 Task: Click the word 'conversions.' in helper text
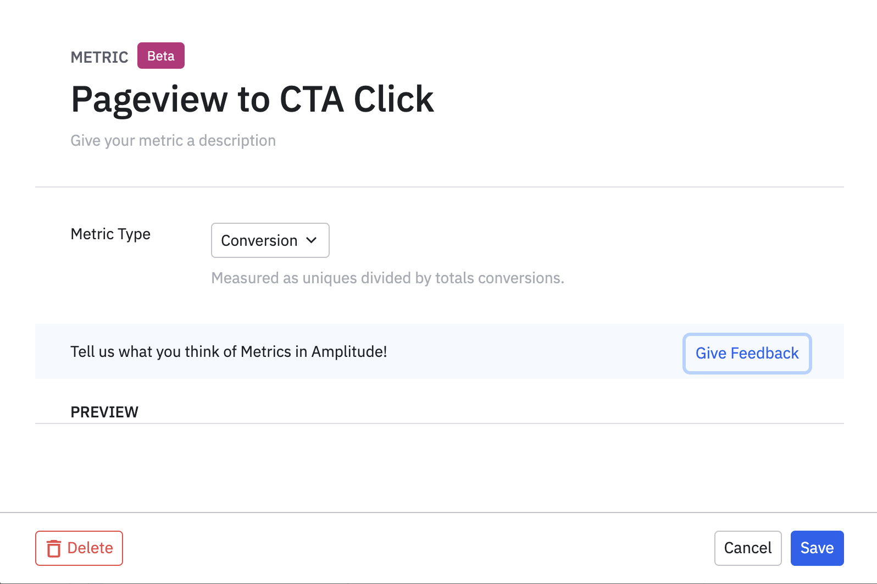(521, 278)
